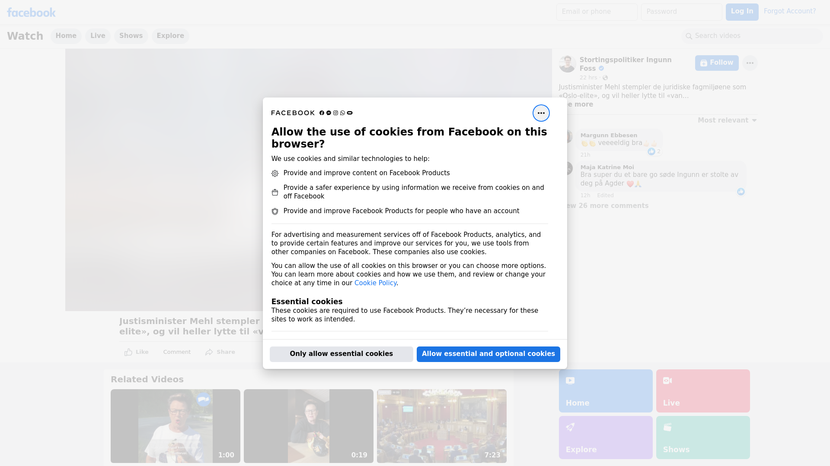Open the Cookie Policy link
Screen dimensions: 830x466
[x=375, y=283]
